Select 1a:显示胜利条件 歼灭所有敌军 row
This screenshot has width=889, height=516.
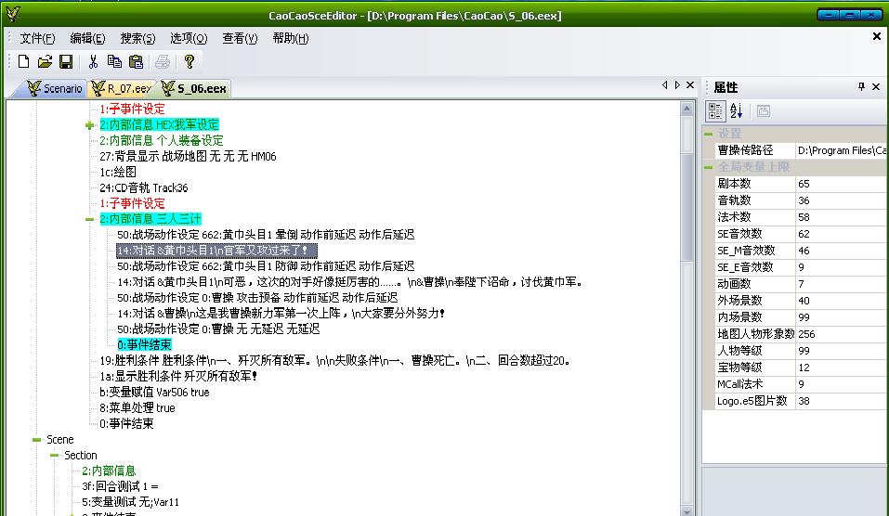tap(178, 376)
